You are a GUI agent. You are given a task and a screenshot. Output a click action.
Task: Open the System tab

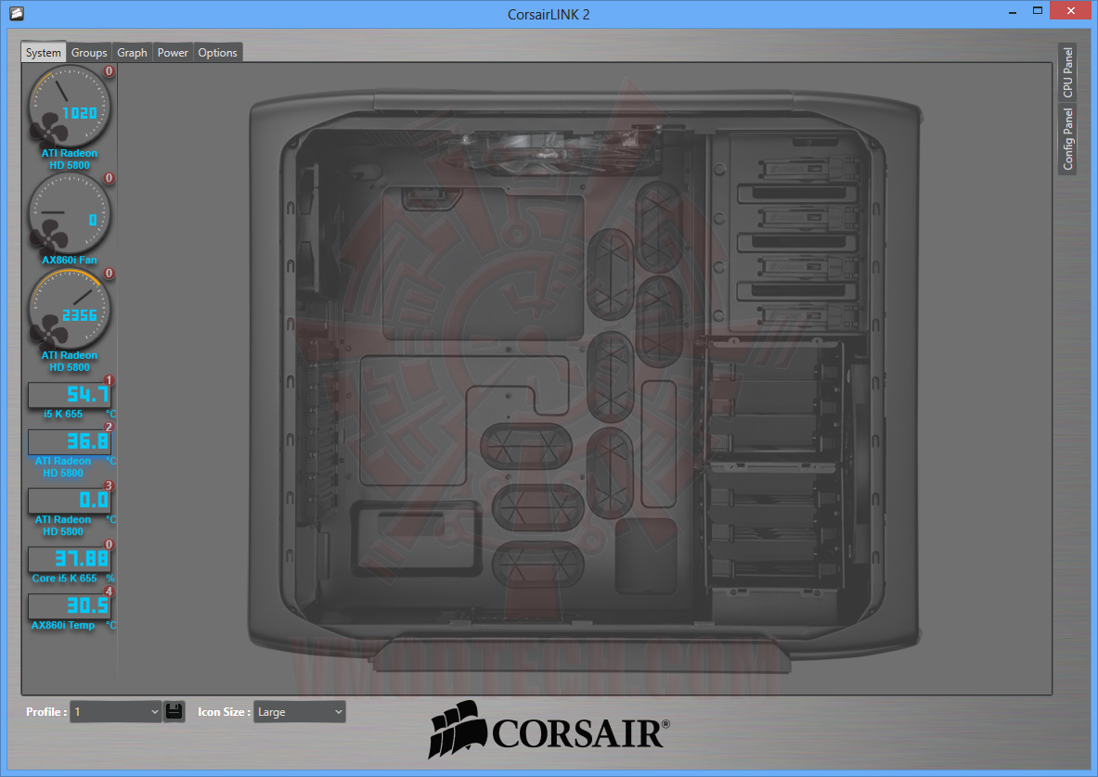(44, 53)
